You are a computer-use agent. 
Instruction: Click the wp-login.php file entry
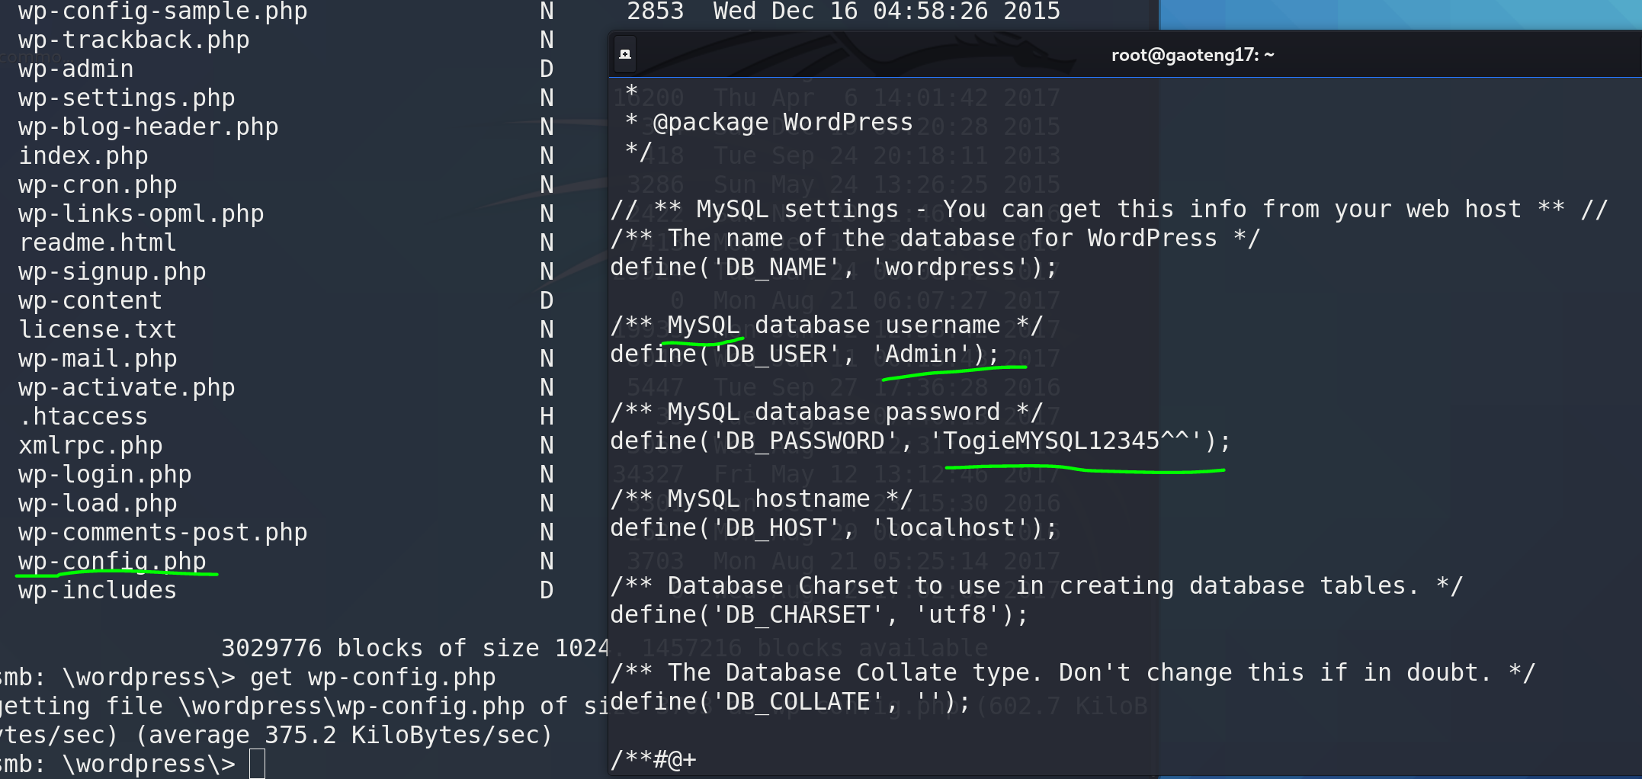click(x=105, y=474)
